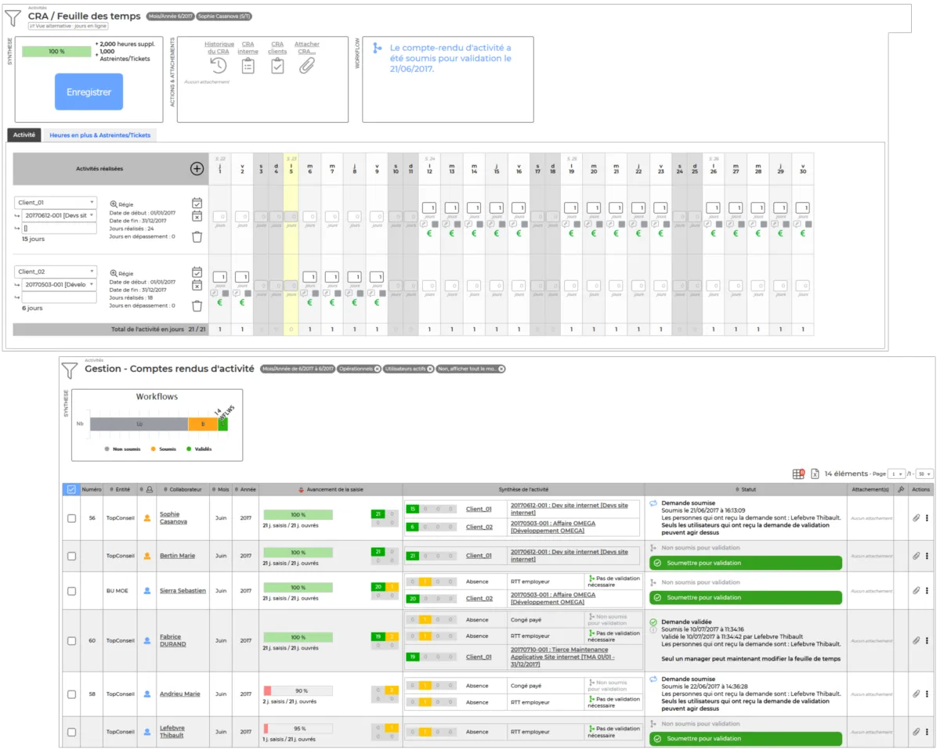Click Soumettre pour validation for Bertin Marie
The image size is (940, 753).
[745, 563]
